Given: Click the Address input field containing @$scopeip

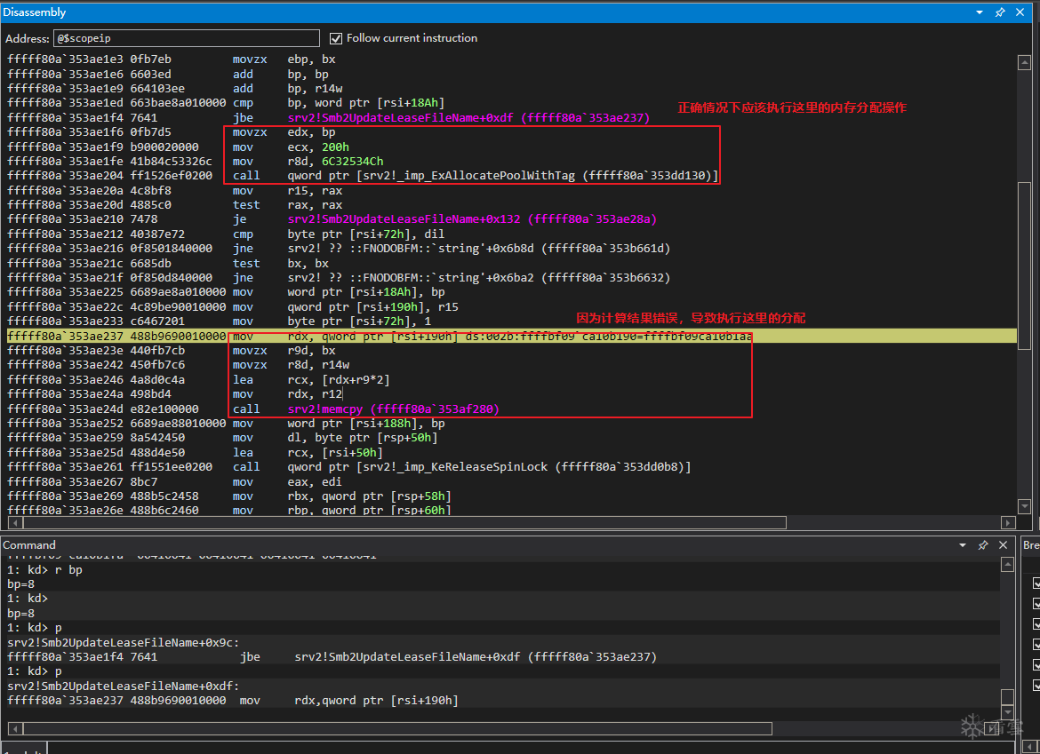Looking at the screenshot, I should [x=187, y=38].
